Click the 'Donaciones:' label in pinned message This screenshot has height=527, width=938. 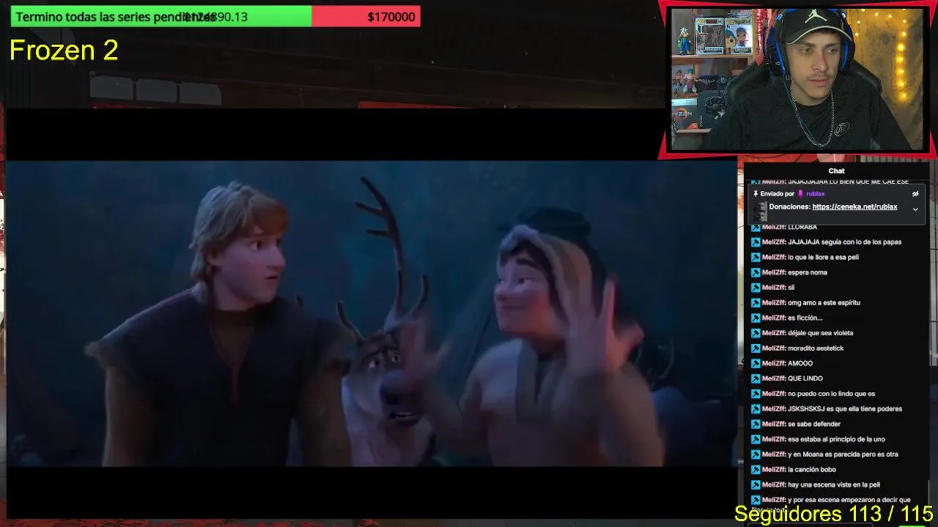789,207
